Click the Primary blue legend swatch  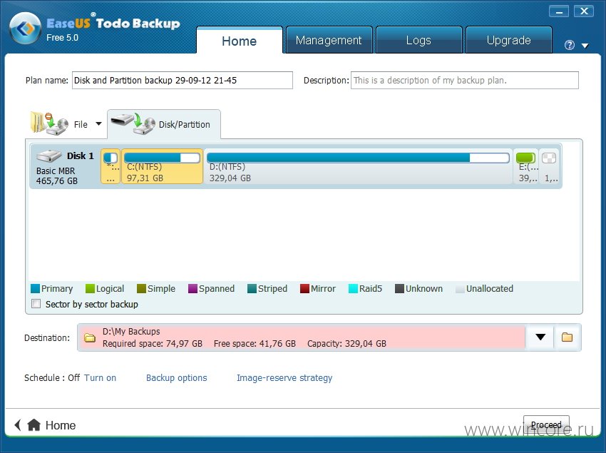tap(35, 289)
